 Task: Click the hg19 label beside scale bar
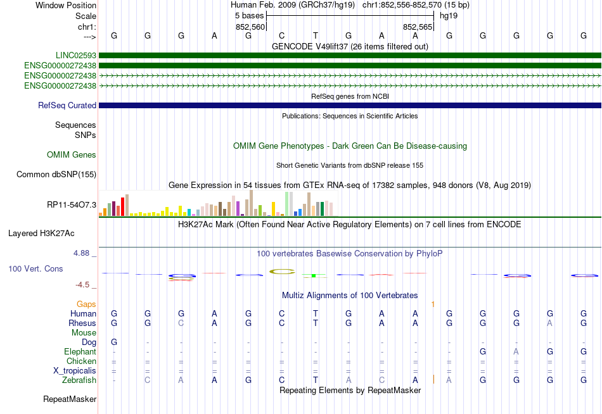[449, 16]
